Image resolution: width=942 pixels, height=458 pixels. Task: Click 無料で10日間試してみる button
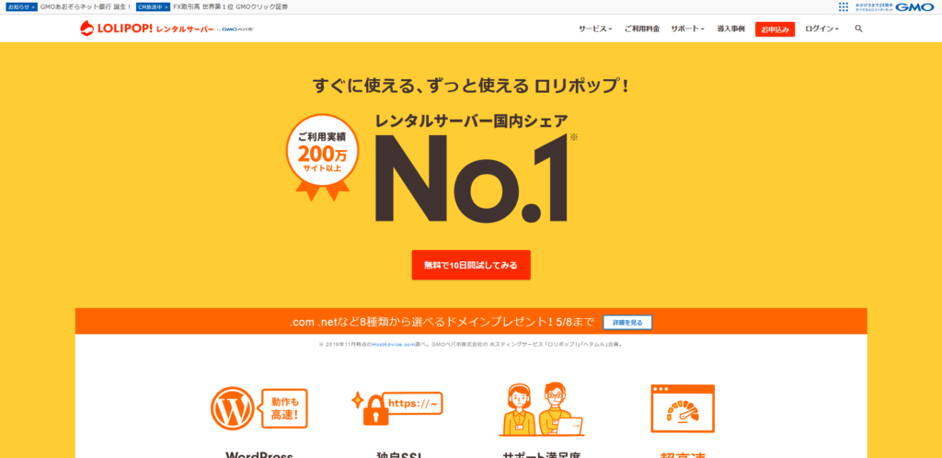pos(471,265)
